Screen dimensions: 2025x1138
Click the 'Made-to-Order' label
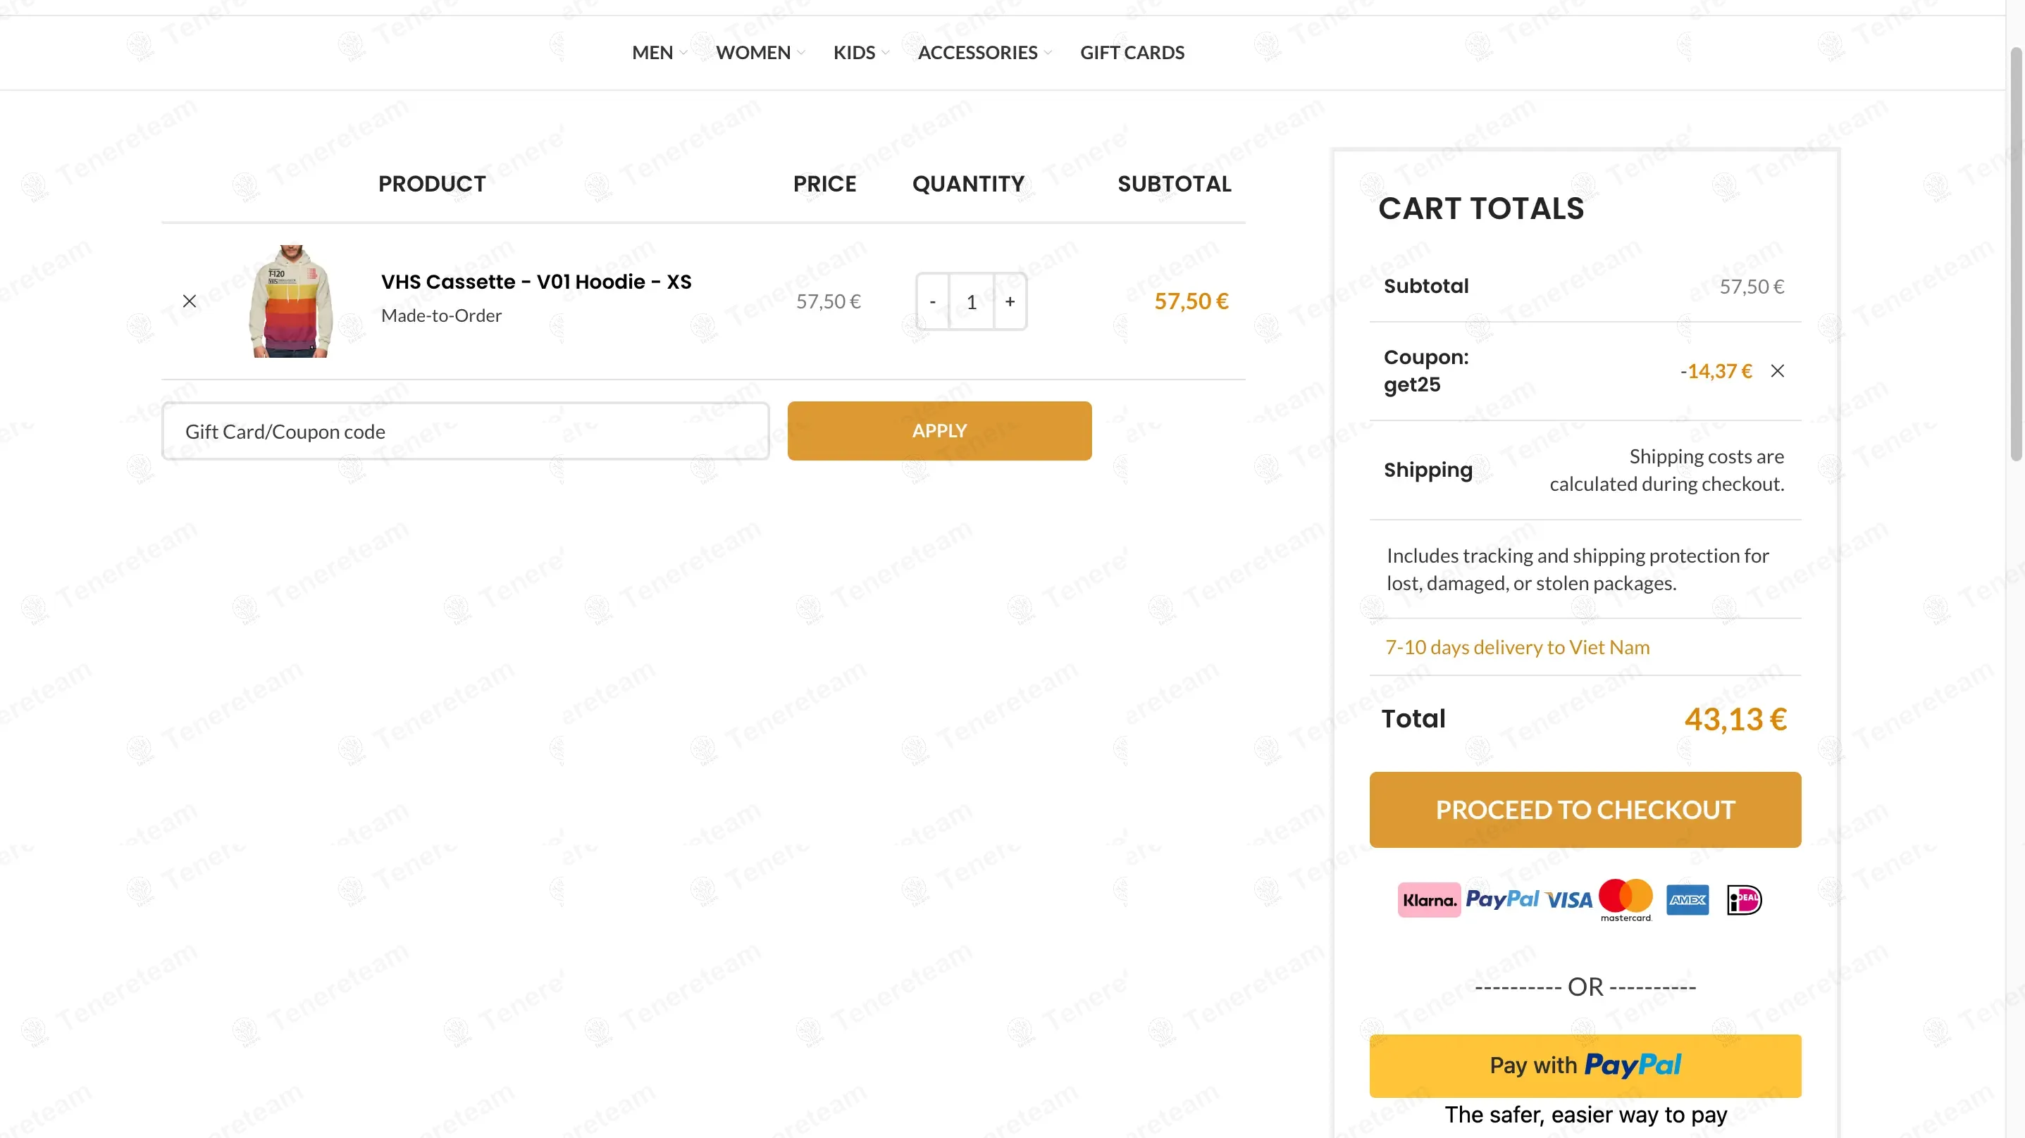(441, 315)
